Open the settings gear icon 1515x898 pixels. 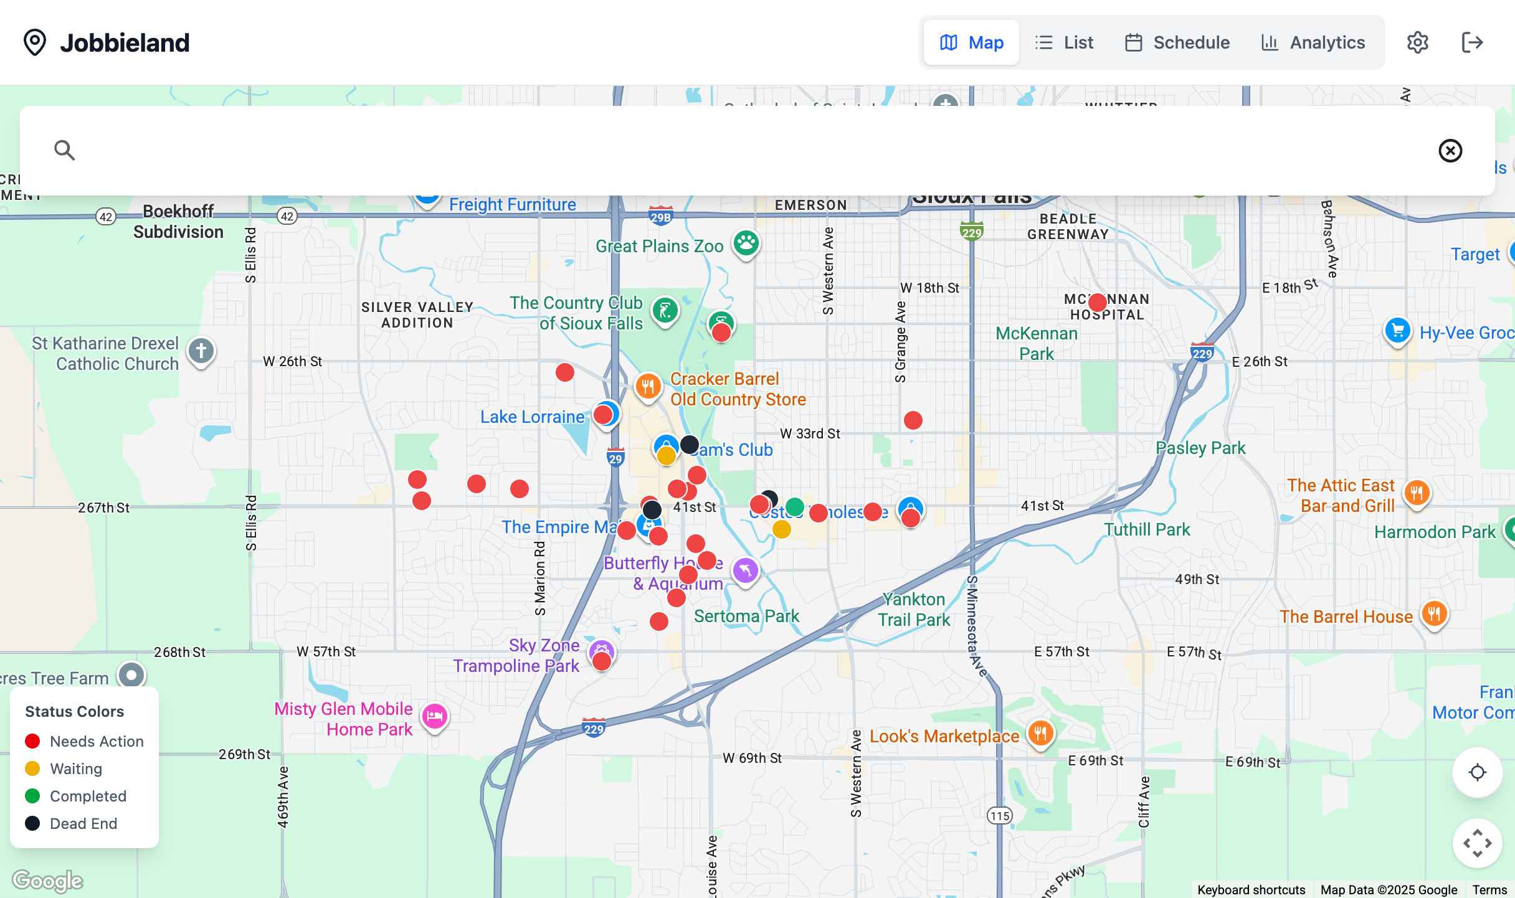click(x=1417, y=42)
